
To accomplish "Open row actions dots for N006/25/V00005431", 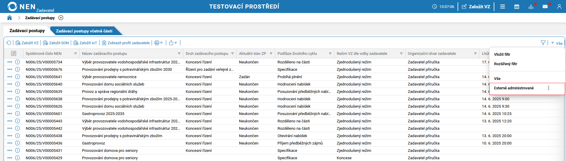I will point(10,150).
